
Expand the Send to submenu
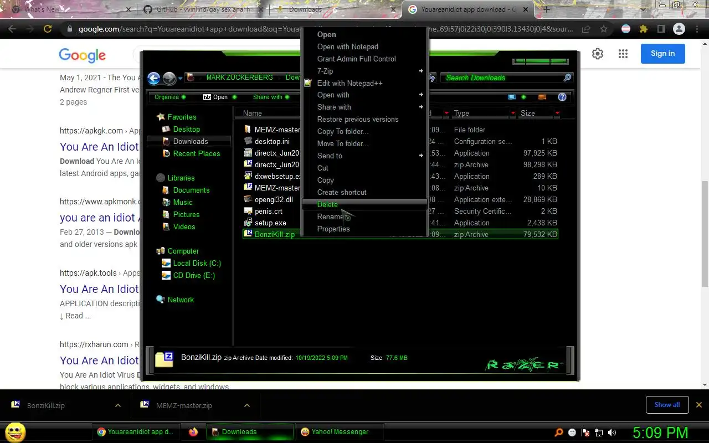click(365, 156)
